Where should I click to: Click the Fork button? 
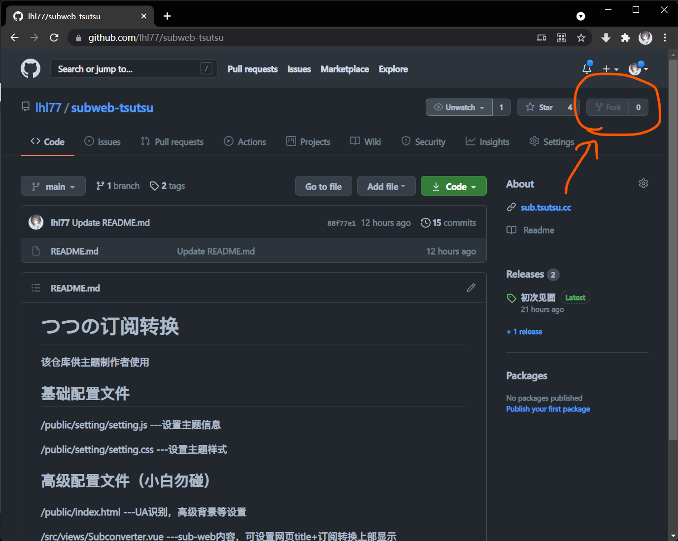coord(608,107)
